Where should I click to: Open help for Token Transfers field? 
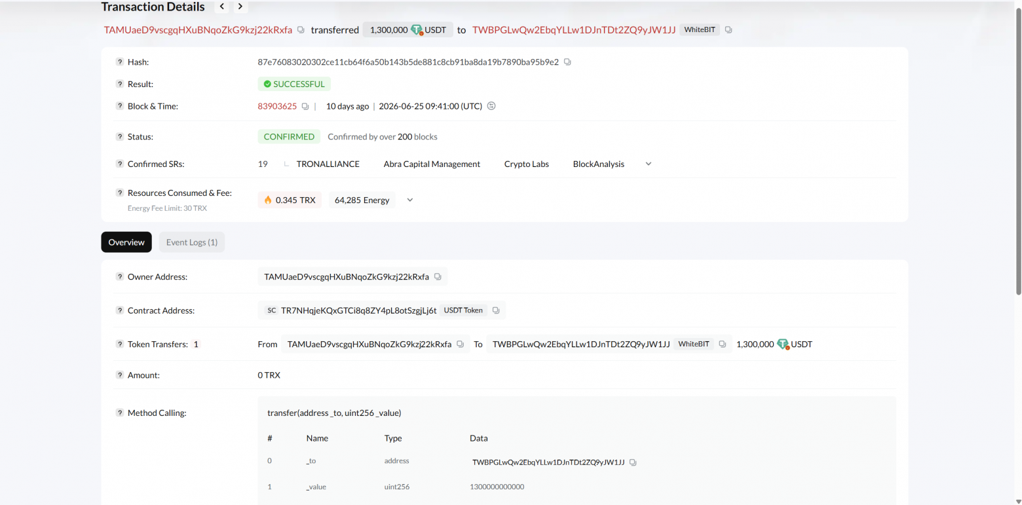click(x=120, y=344)
